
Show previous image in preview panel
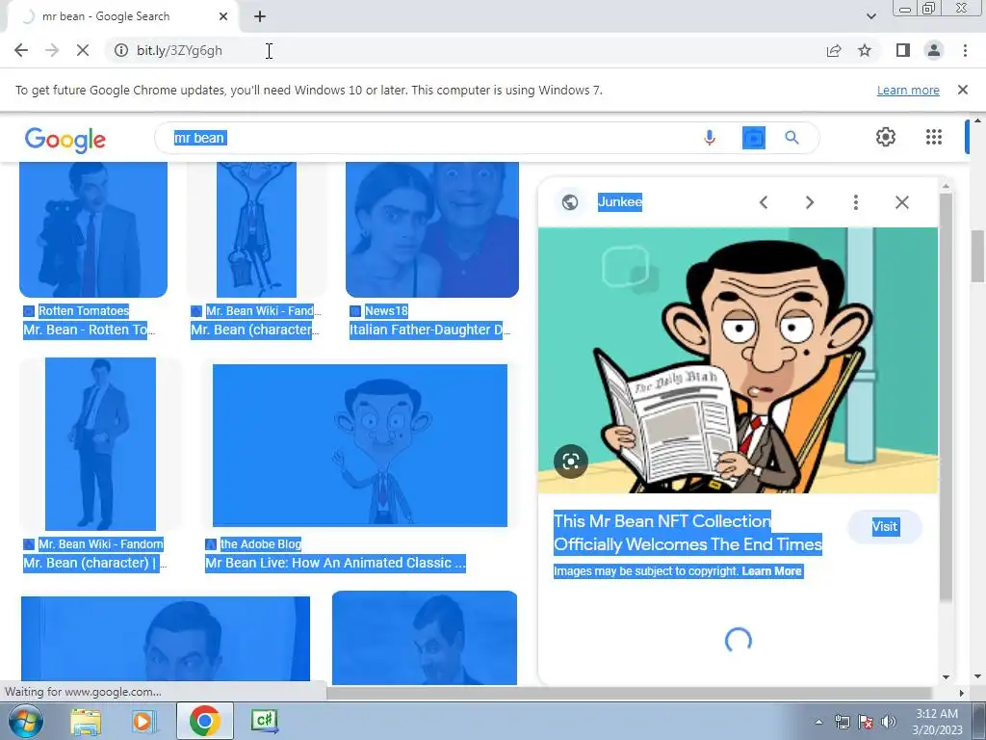[x=764, y=202]
